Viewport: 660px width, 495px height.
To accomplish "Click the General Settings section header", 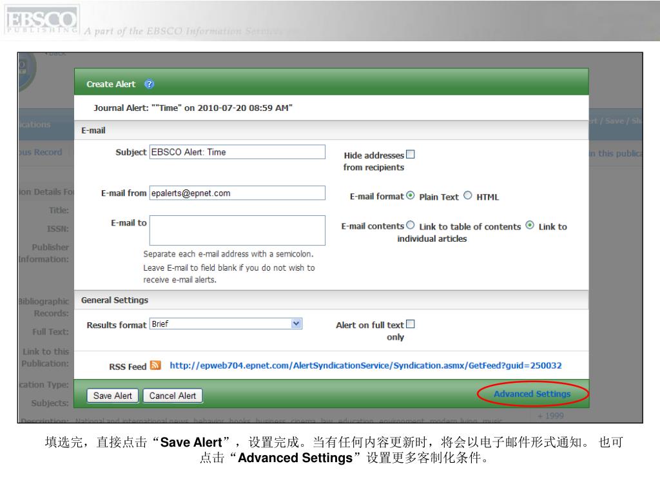I will (x=331, y=300).
